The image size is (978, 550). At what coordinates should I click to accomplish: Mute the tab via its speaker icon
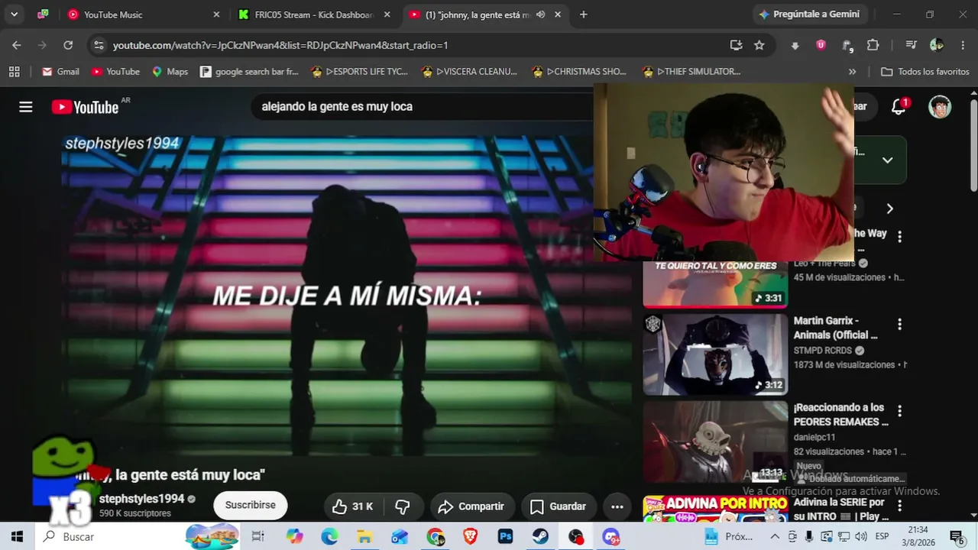click(540, 15)
